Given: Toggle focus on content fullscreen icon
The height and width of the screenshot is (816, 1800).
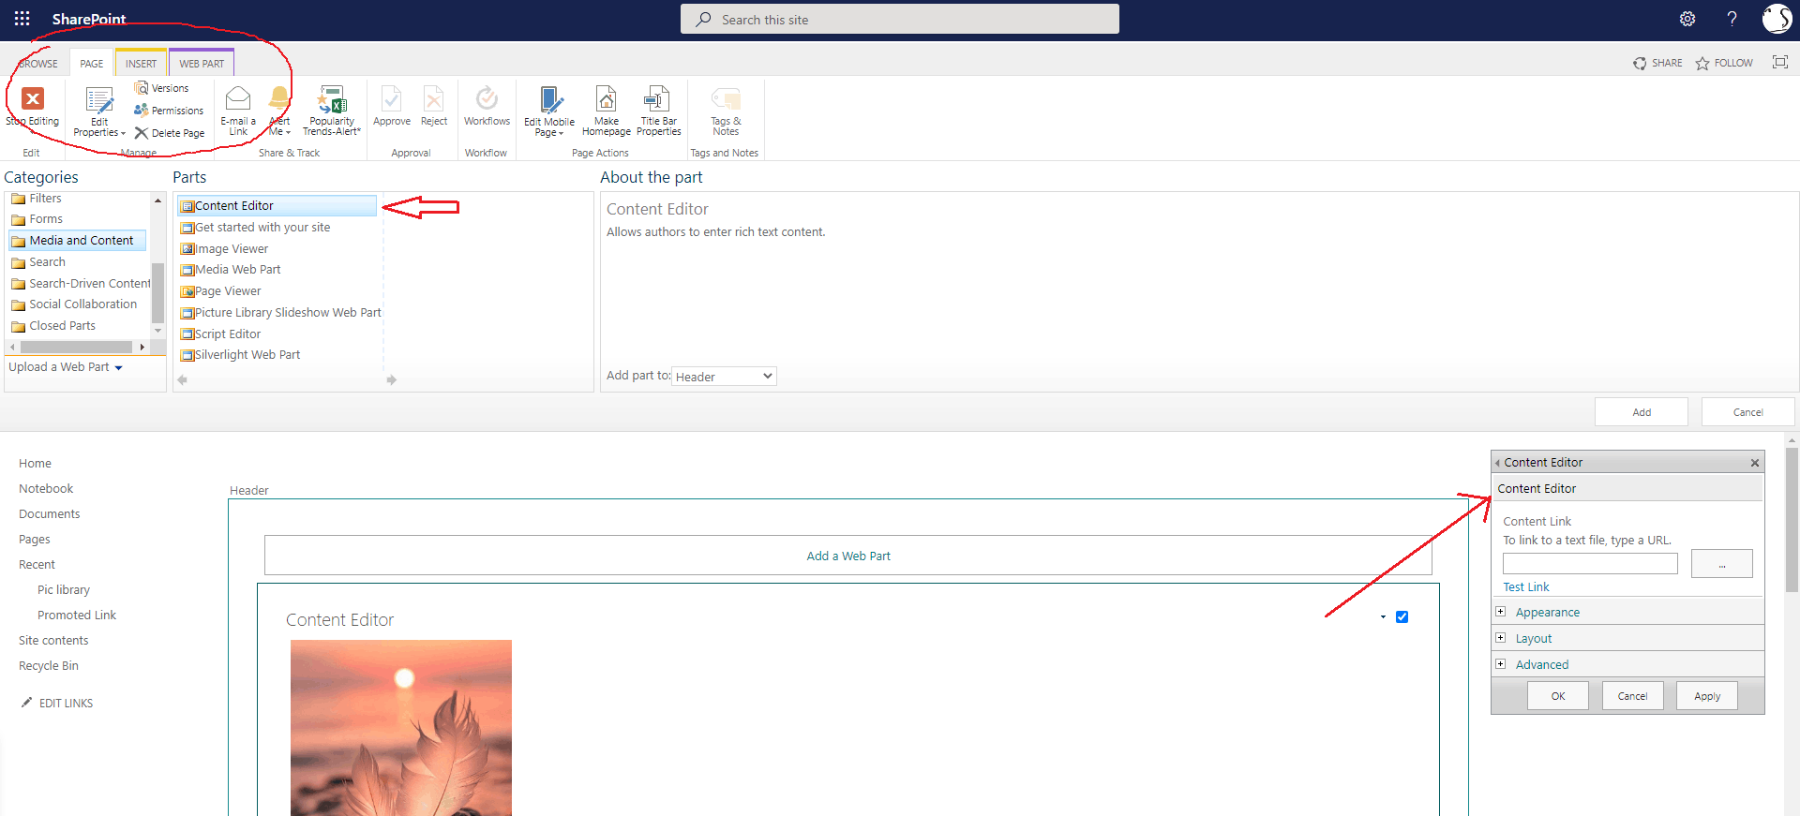Looking at the screenshot, I should (x=1779, y=62).
